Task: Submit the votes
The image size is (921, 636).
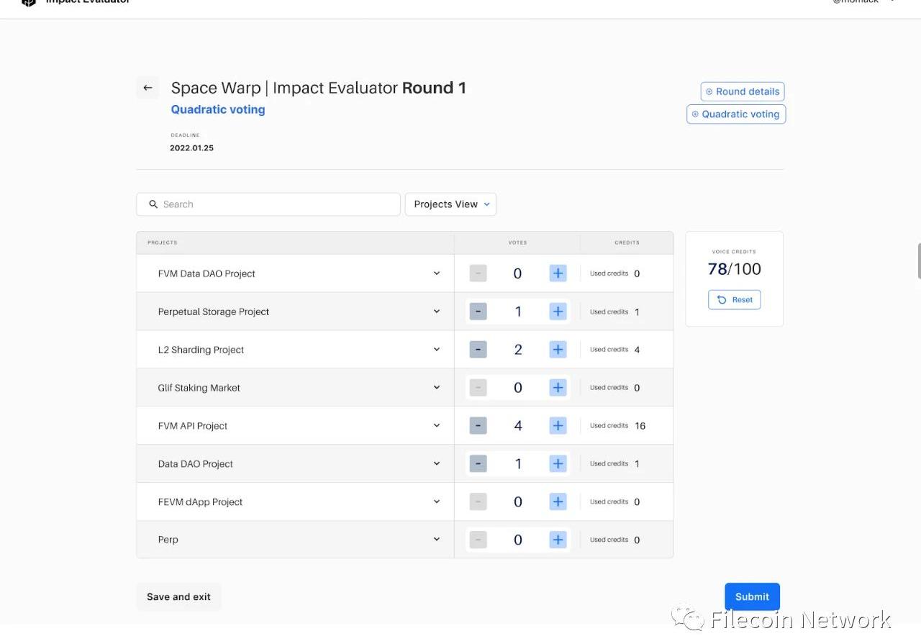Action: point(752,596)
